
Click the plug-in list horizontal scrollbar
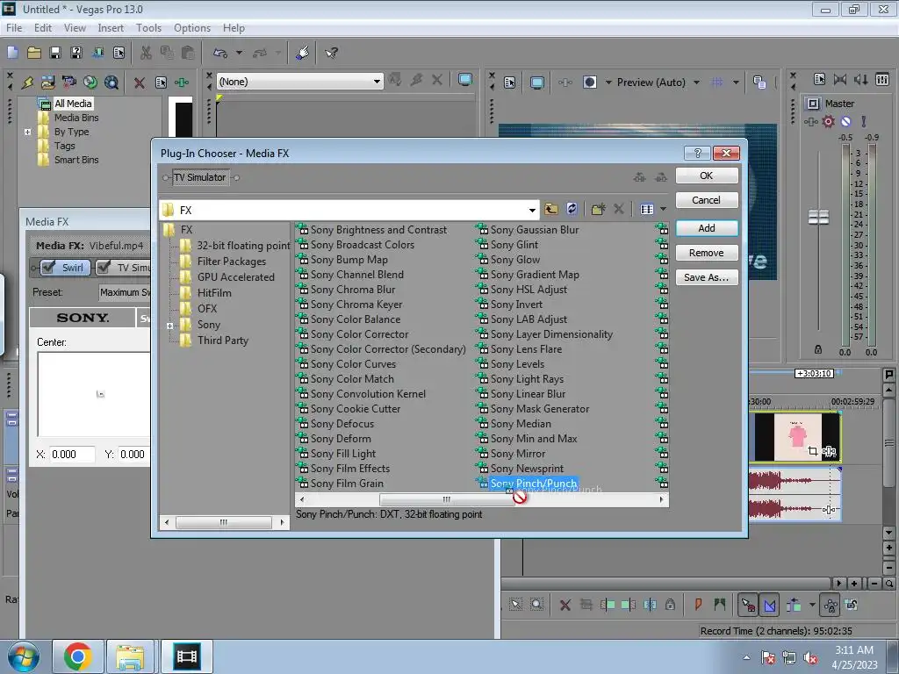pos(482,499)
